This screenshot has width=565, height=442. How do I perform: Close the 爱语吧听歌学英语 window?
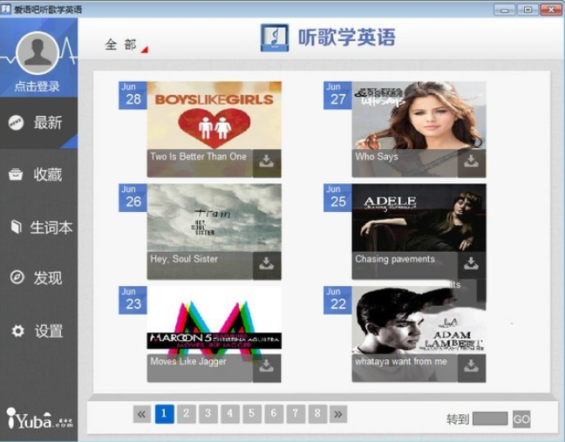coord(551,10)
